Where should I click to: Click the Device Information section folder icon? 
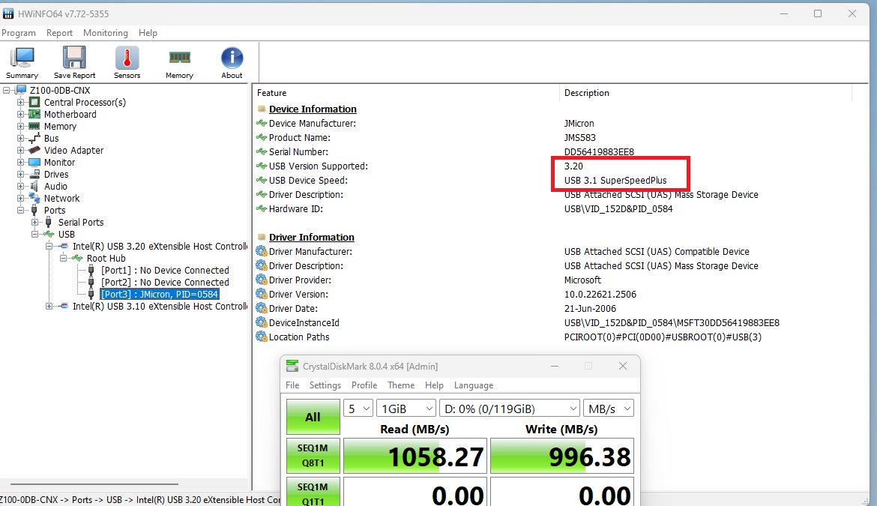(261, 109)
